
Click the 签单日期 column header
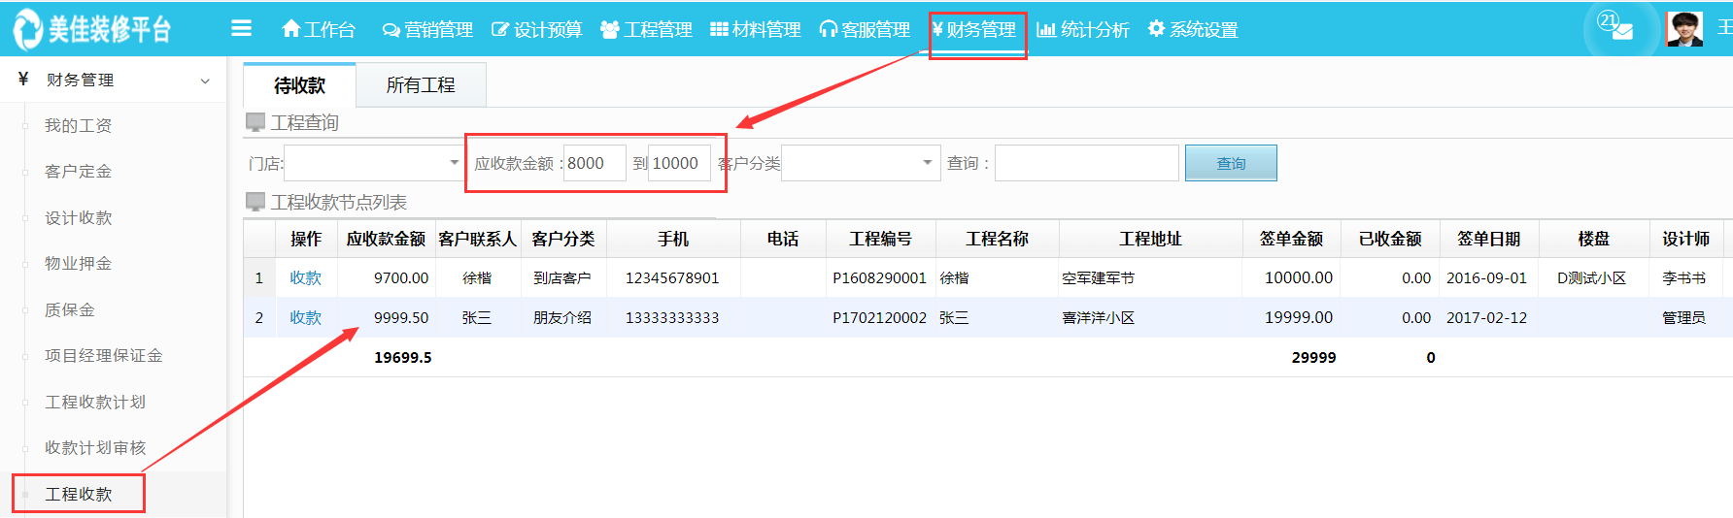coord(1488,239)
